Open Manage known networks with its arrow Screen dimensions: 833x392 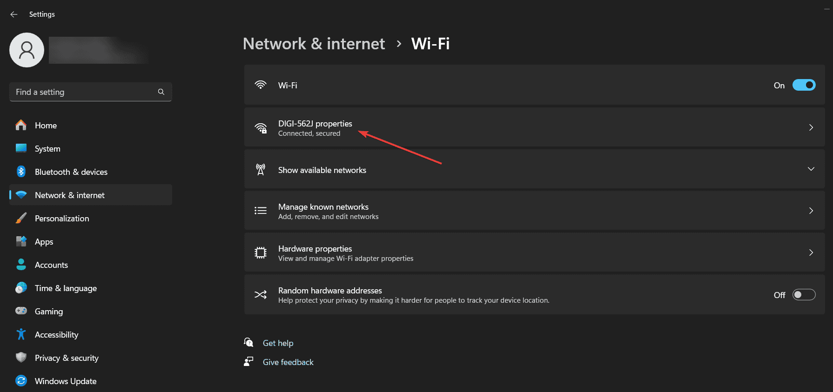811,210
